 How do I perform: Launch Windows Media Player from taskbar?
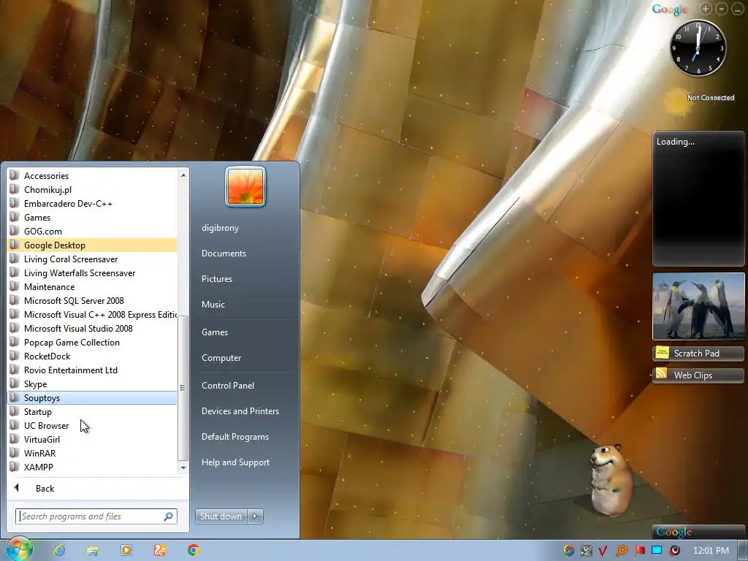click(126, 550)
